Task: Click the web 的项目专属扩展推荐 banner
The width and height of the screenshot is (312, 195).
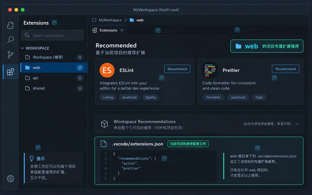Action: point(267,46)
